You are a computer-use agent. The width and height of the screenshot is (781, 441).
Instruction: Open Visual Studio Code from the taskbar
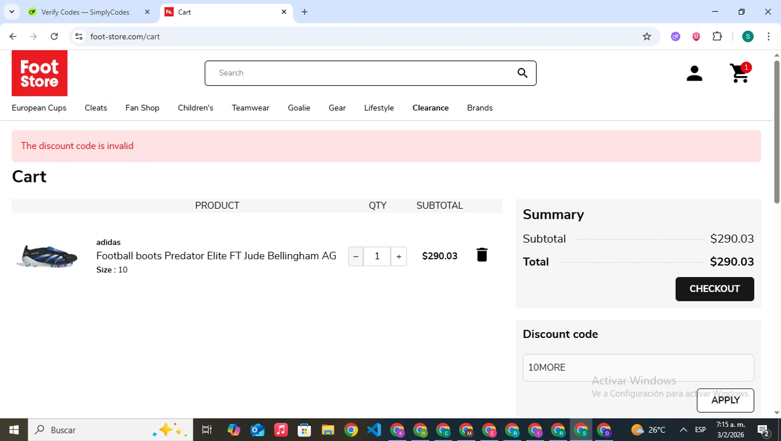374,430
